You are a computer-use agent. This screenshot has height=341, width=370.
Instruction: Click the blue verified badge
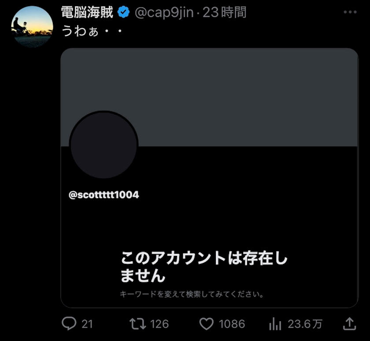(x=123, y=13)
